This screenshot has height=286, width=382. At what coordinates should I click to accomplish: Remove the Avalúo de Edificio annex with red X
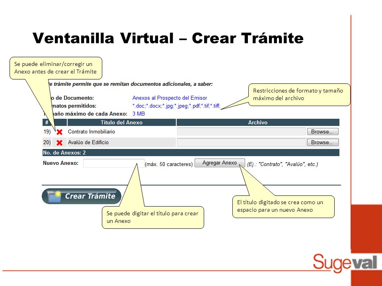pos(59,143)
